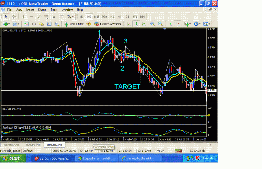Select the trendline drawing tool
Image resolution: width=262 pixels, height=169 pixels.
coord(39,17)
